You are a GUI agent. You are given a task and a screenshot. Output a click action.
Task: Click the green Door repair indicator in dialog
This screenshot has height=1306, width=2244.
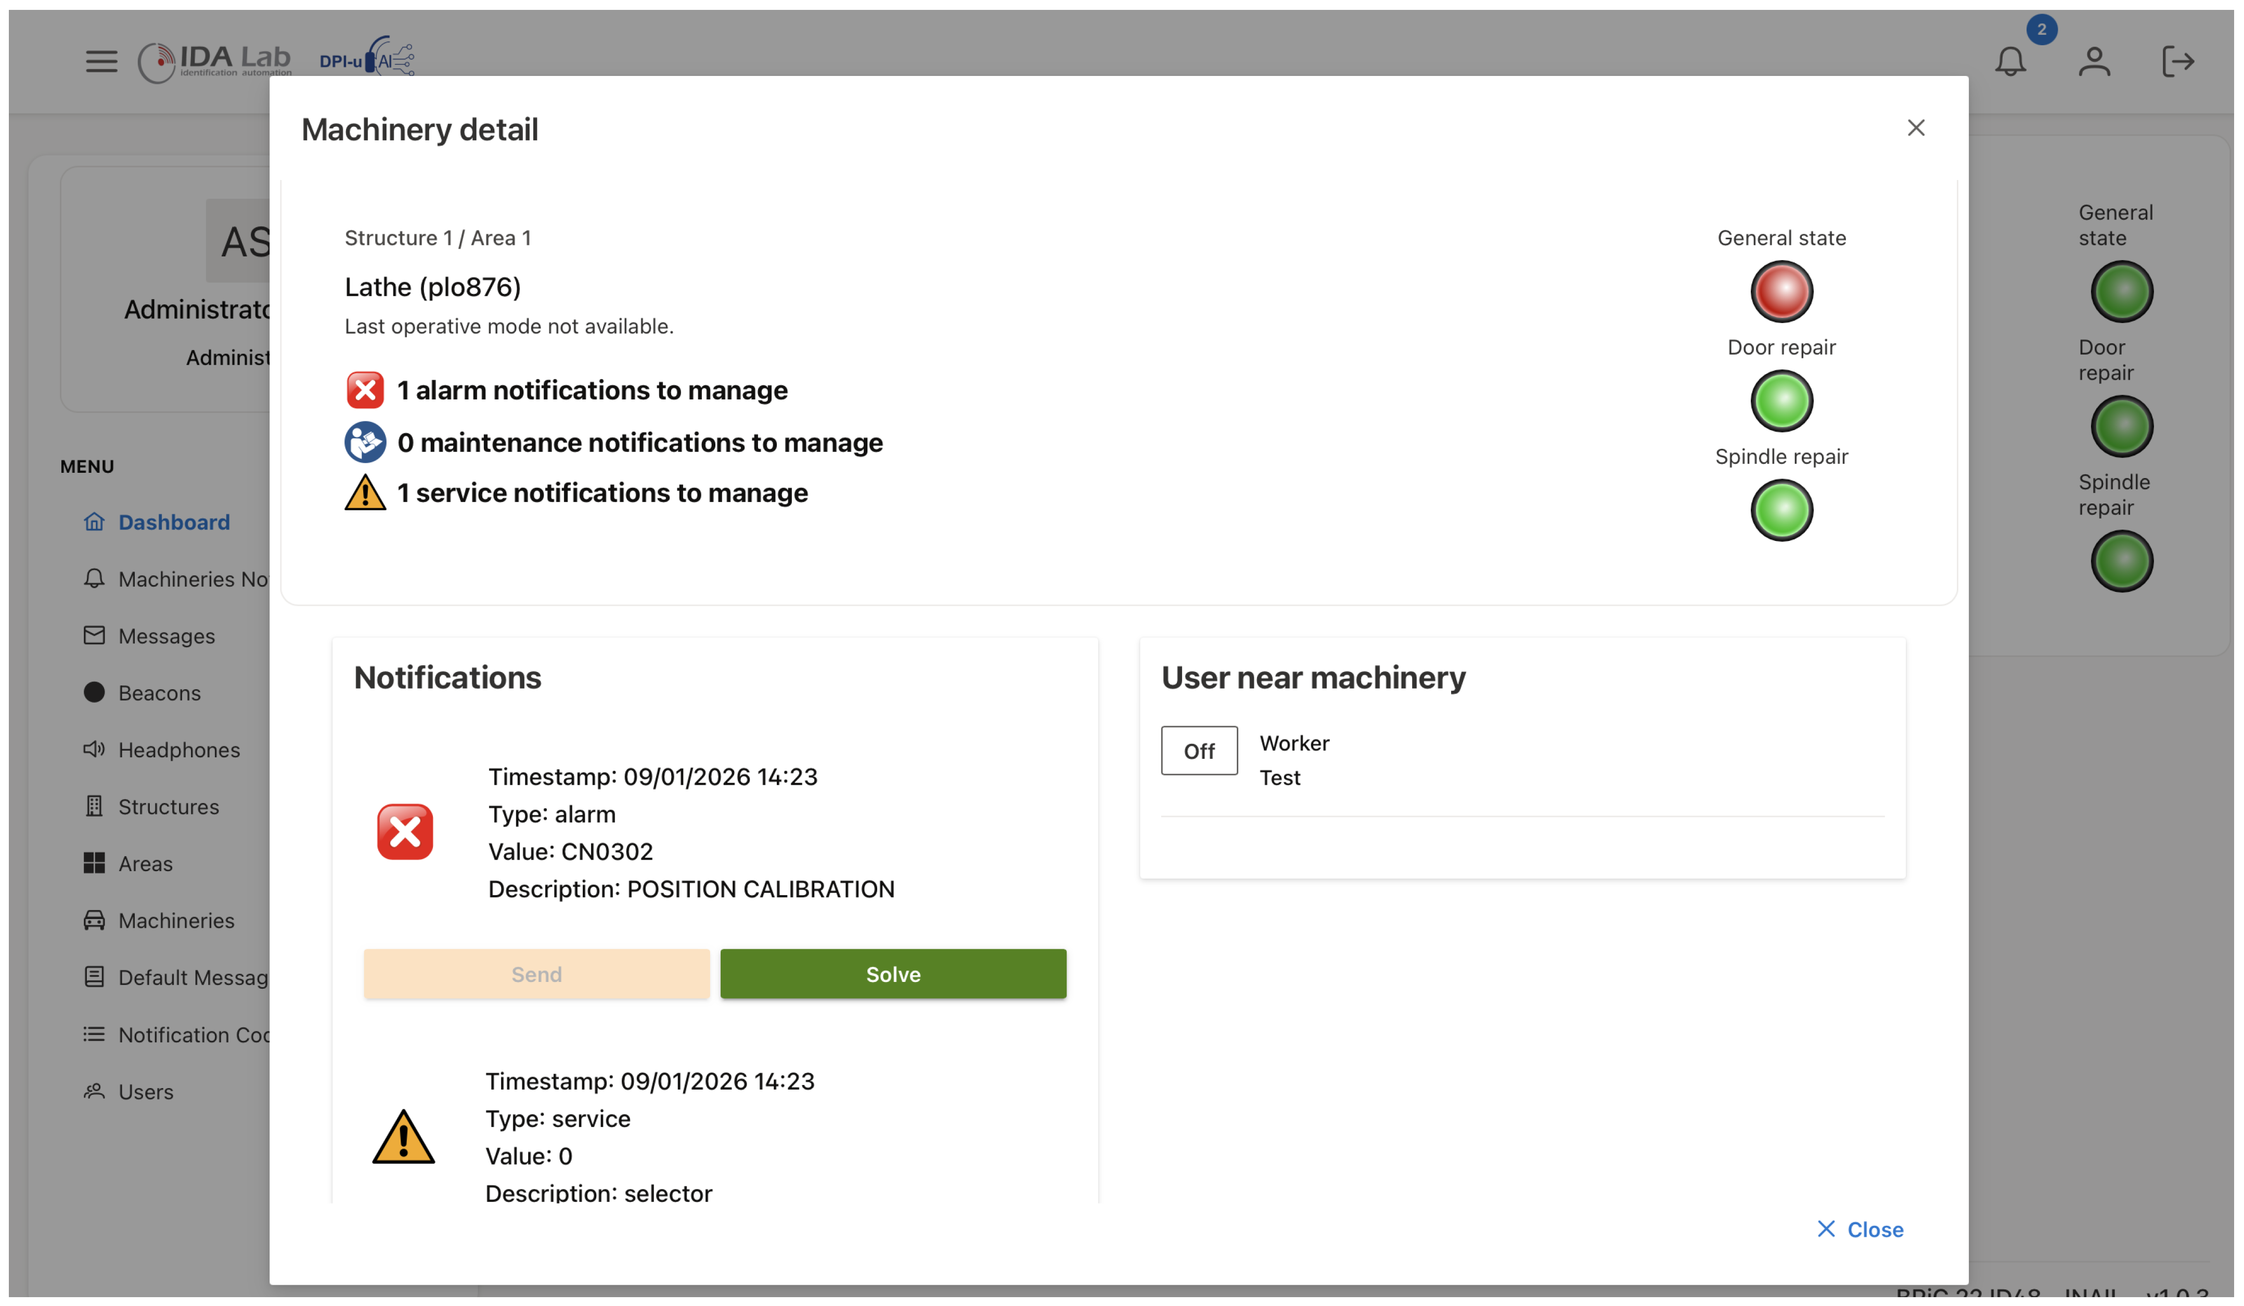(x=1781, y=400)
